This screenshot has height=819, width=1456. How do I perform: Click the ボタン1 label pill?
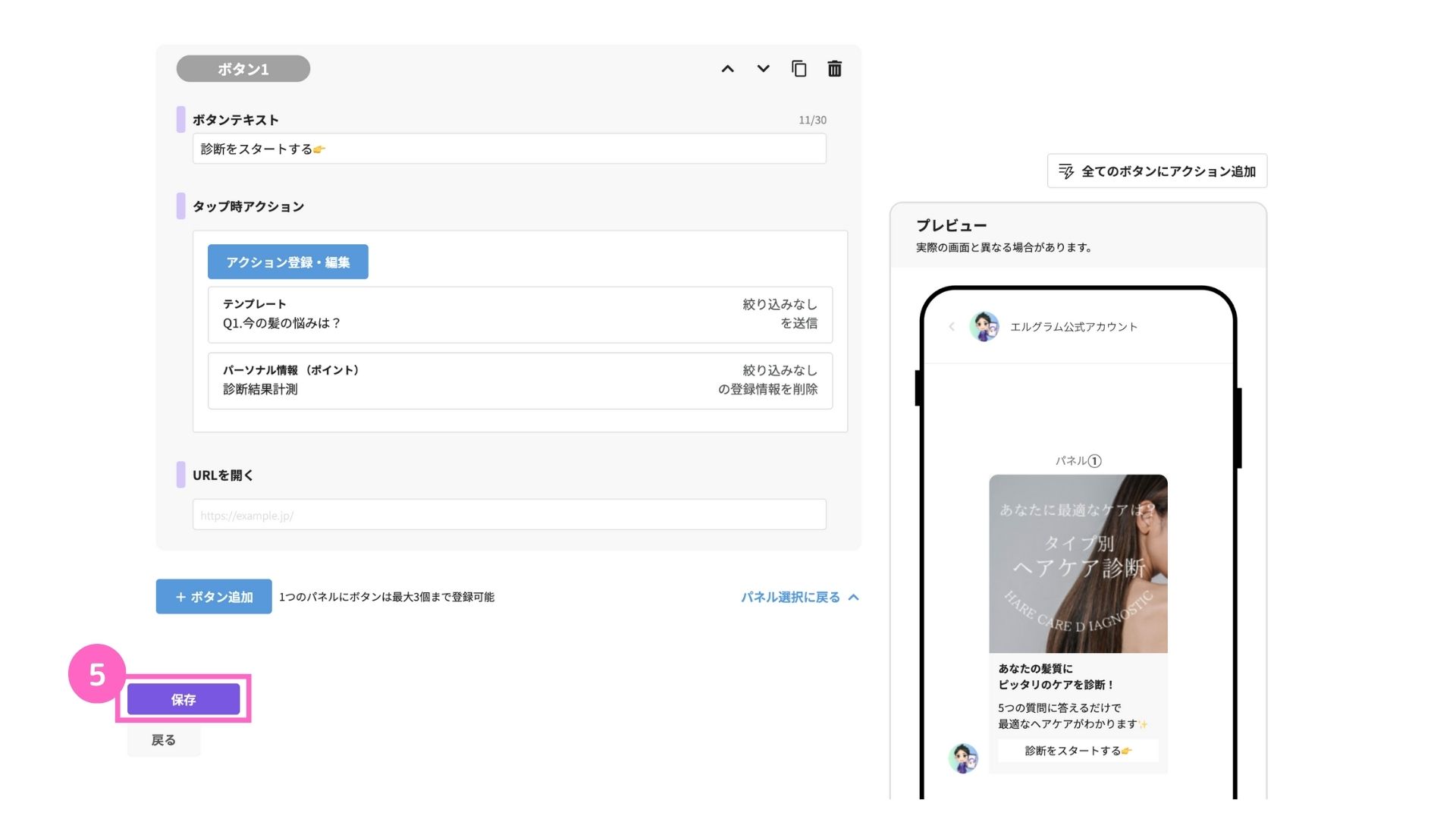click(x=243, y=69)
